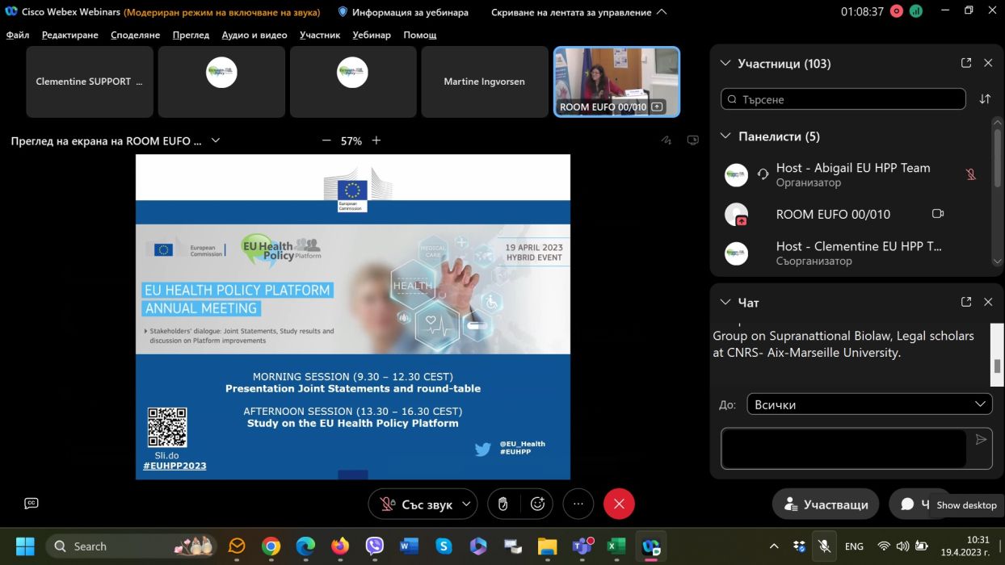Open the Преглед menu
1005x565 pixels.
[x=191, y=35]
